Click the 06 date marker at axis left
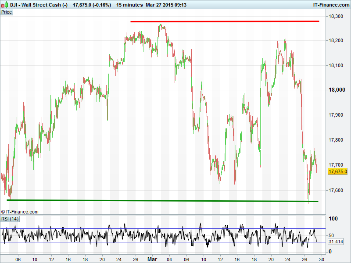This screenshot has width=351, height=263. coord(18,259)
